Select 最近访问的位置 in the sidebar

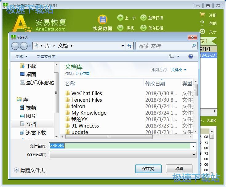pos(37,83)
